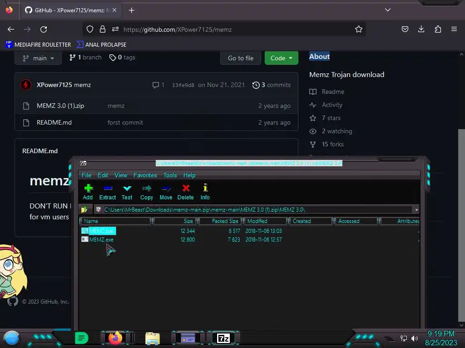Image resolution: width=465 pixels, height=348 pixels.
Task: Open the XPower7125 author link
Action: pos(54,85)
